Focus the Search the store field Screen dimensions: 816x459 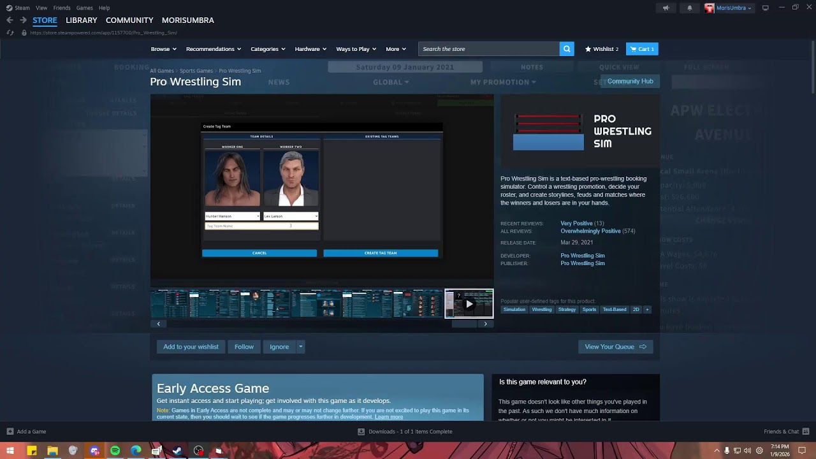coord(488,49)
